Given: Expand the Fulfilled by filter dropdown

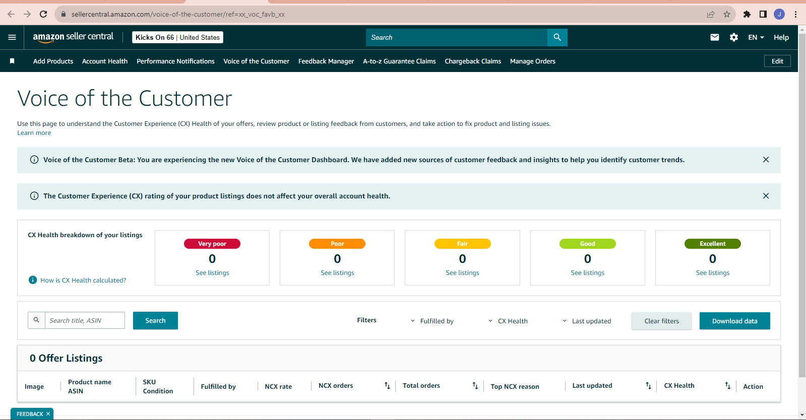Looking at the screenshot, I should point(432,321).
